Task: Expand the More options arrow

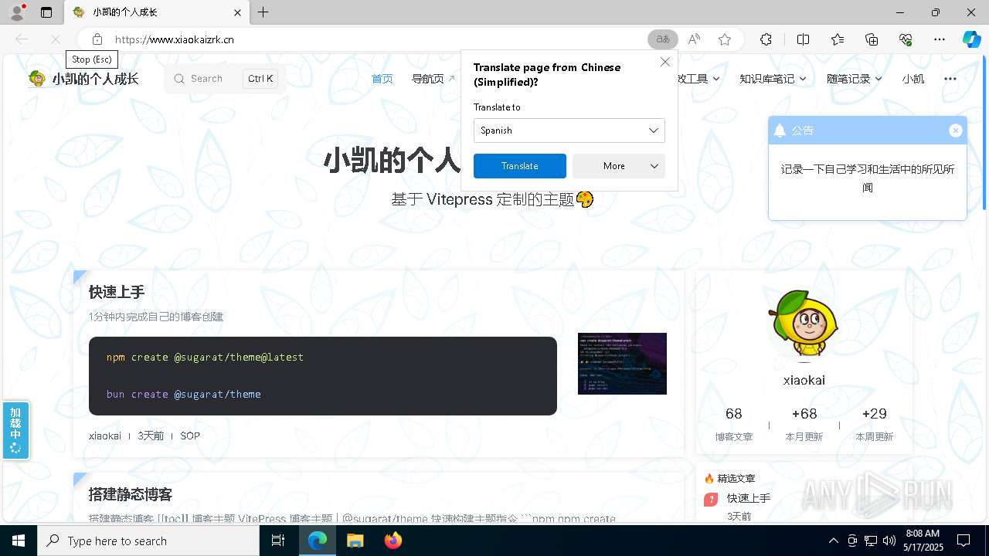Action: tap(654, 166)
